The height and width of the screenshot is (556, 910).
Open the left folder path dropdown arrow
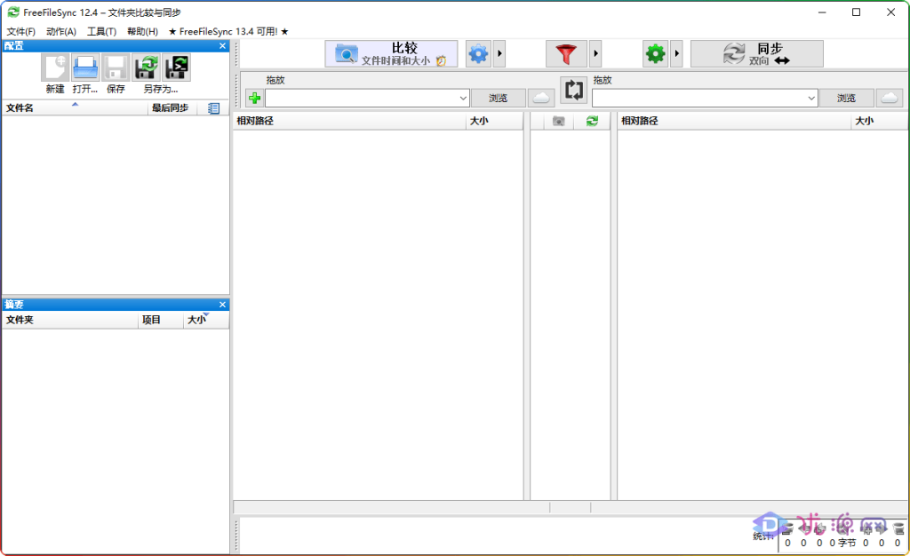(x=462, y=98)
